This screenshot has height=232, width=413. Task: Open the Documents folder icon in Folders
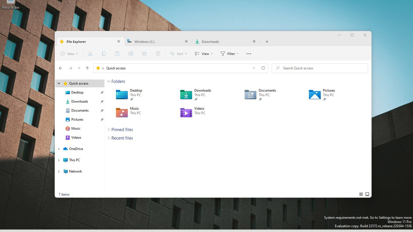[251, 95]
